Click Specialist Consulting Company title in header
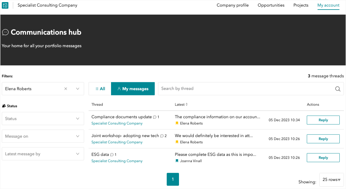The image size is (346, 189). [x=48, y=5]
